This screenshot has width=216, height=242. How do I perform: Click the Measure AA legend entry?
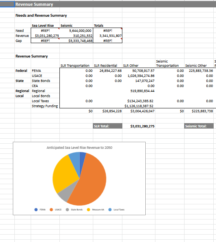(96, 210)
